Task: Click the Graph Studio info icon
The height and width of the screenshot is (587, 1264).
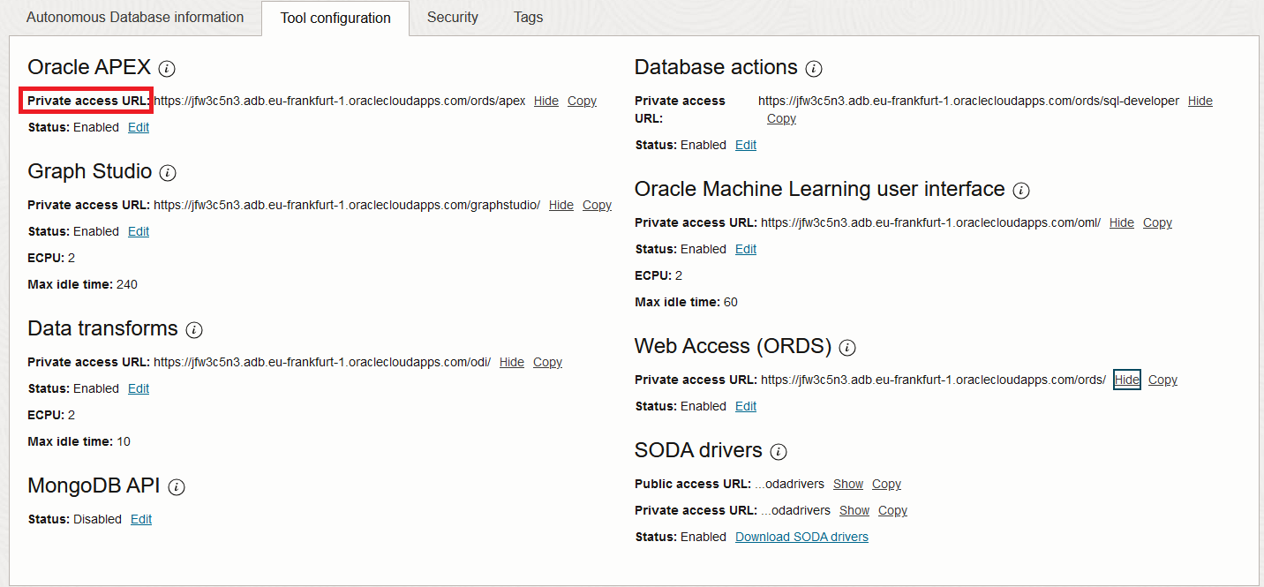Action: click(x=168, y=172)
